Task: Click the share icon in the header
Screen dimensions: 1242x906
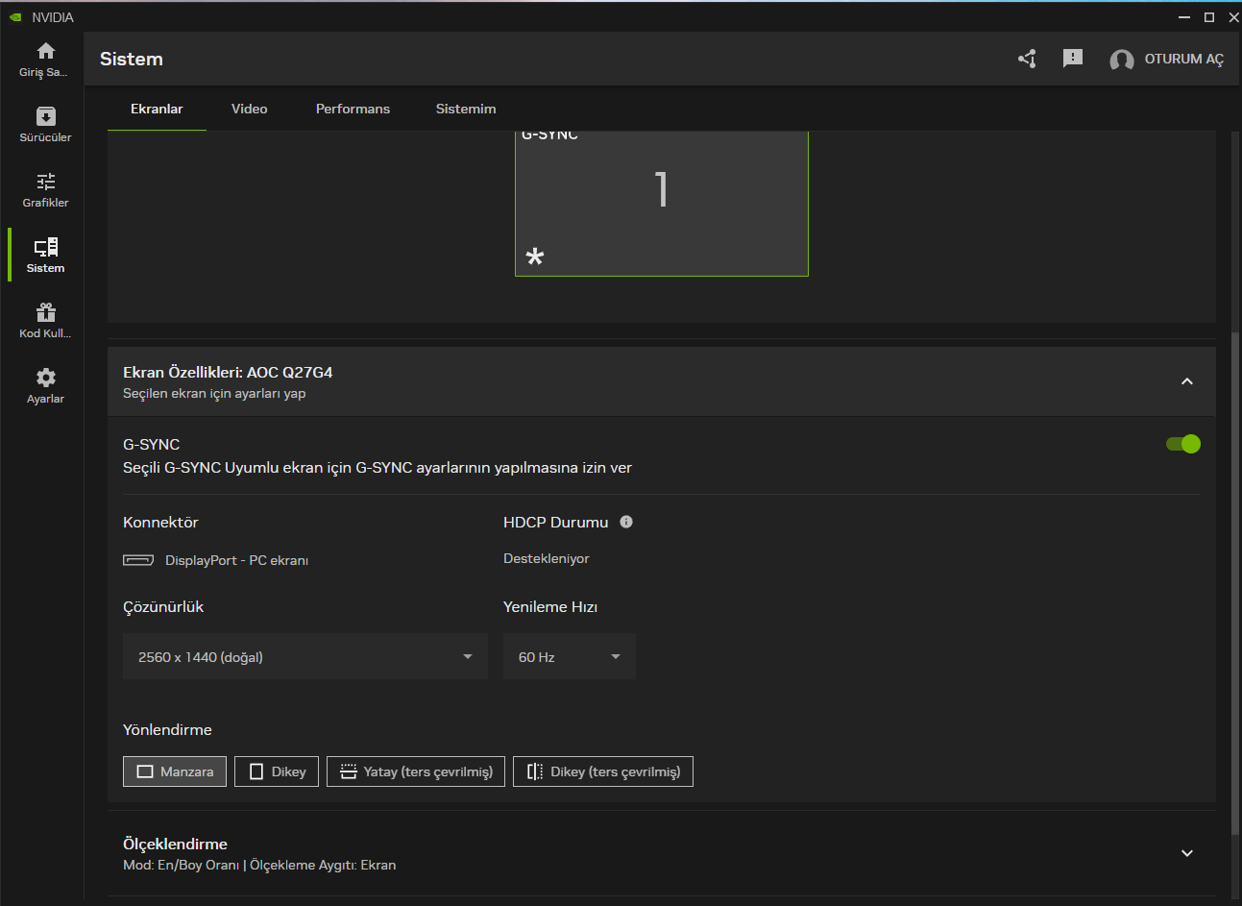Action: pos(1027,60)
